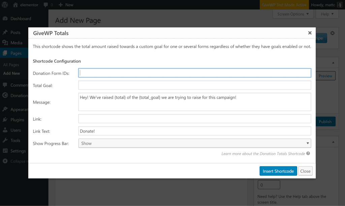Open the Show Progress Bar dropdown
The height and width of the screenshot is (206, 345).
tap(195, 143)
